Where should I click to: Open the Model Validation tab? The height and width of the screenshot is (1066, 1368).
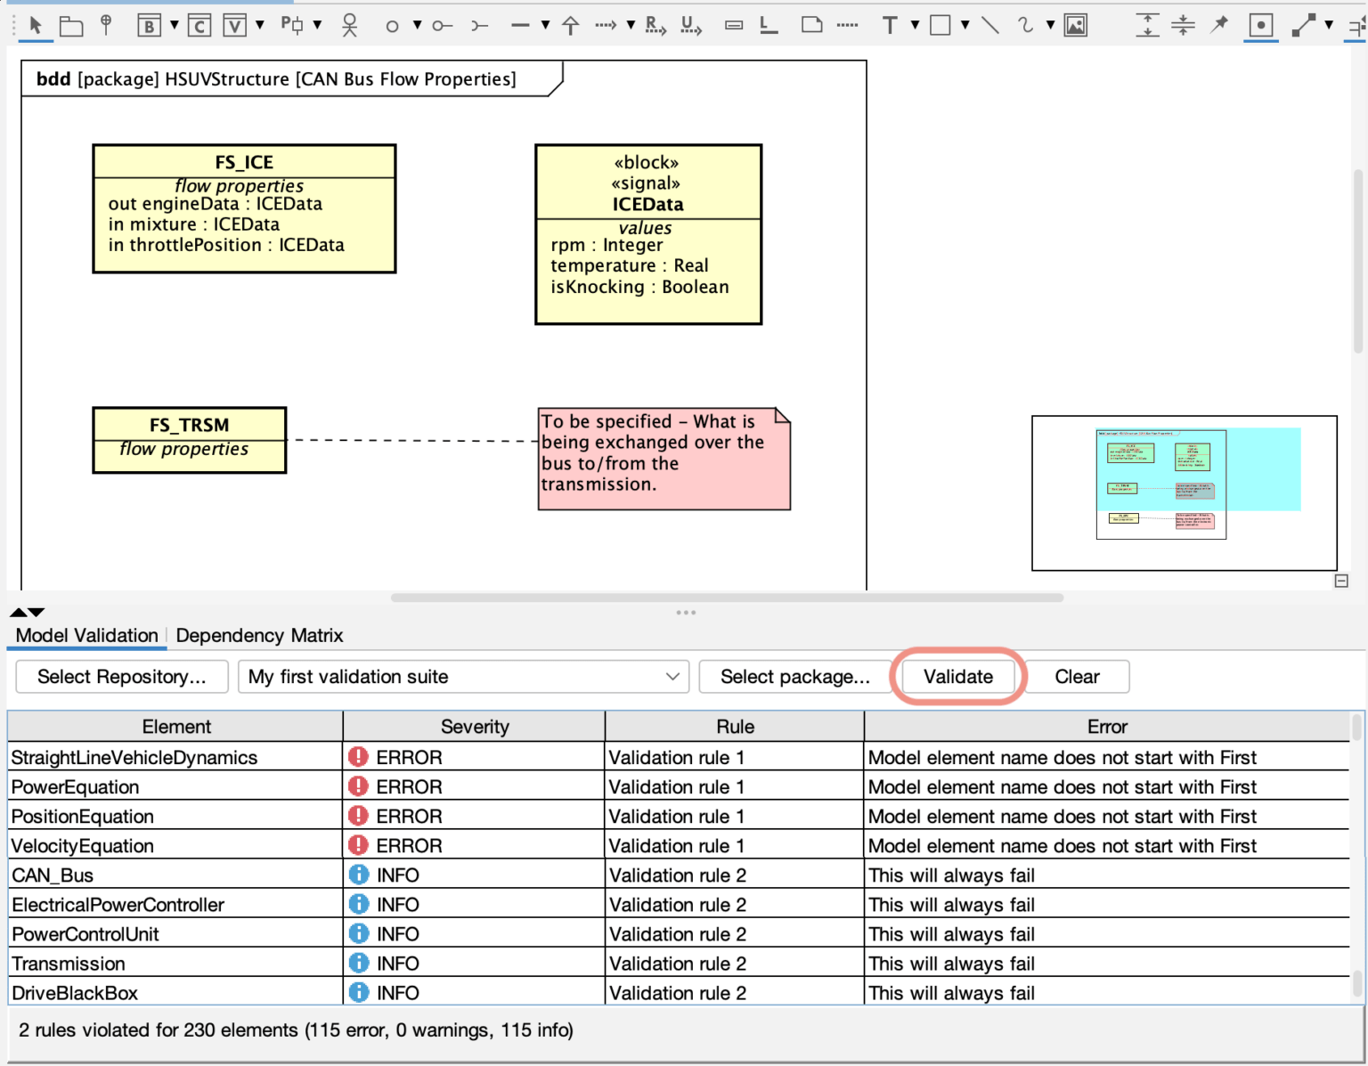pos(85,635)
